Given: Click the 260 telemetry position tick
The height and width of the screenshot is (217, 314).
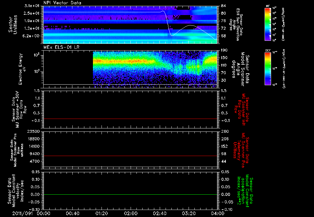Looking at the screenshot, I should [x=224, y=131].
